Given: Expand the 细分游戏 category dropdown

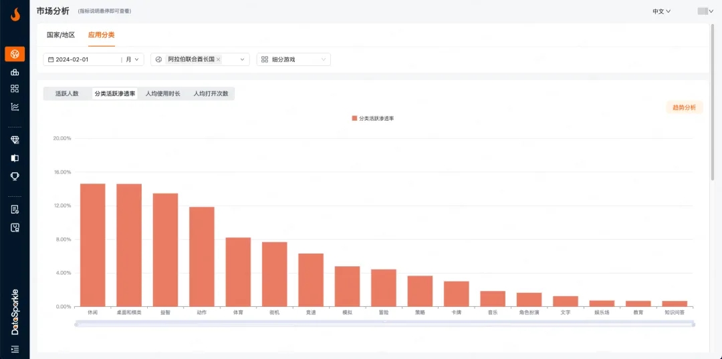Looking at the screenshot, I should (293, 59).
